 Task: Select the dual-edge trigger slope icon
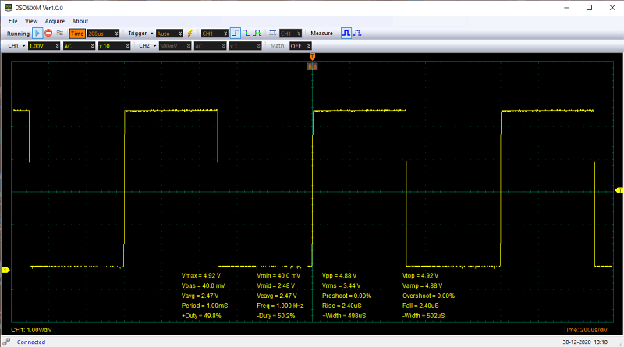(256, 34)
